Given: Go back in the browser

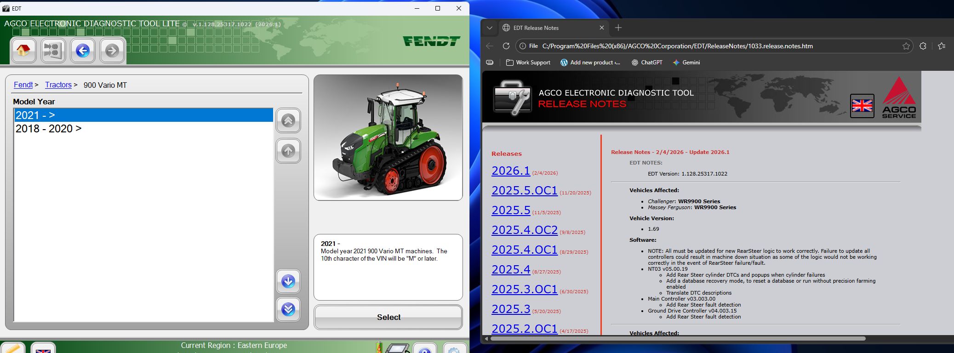Looking at the screenshot, I should 490,46.
